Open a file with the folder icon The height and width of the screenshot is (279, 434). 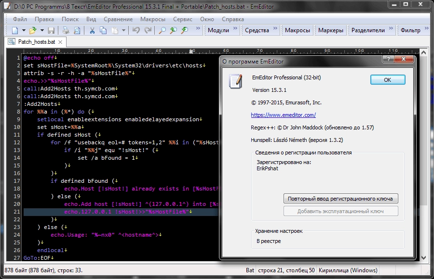[x=33, y=30]
